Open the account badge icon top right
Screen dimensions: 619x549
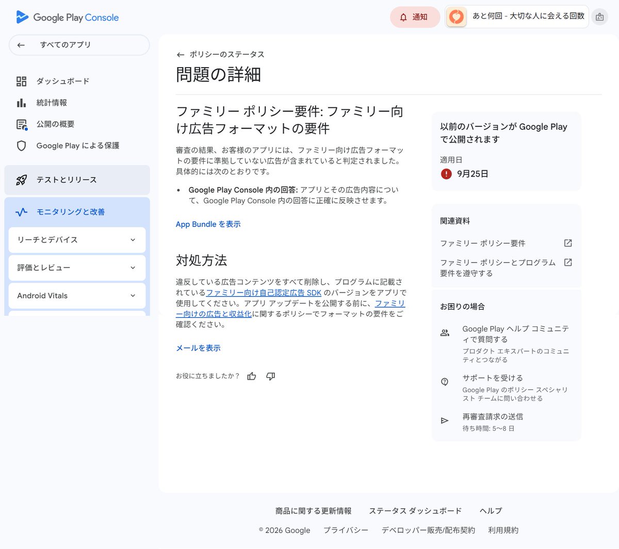[x=599, y=17]
